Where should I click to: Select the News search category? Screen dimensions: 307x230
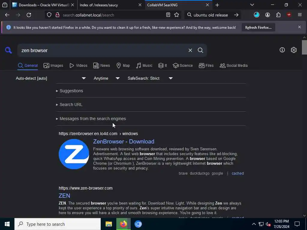point(101,66)
